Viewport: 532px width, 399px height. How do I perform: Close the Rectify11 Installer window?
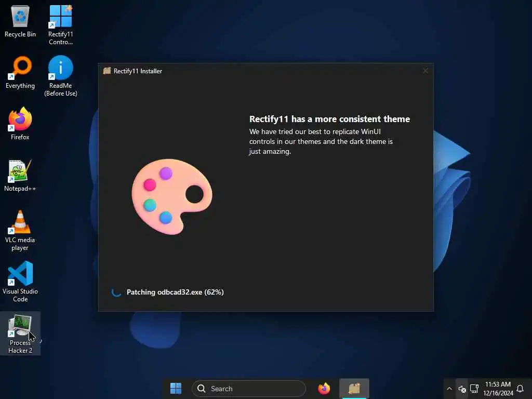pyautogui.click(x=425, y=71)
